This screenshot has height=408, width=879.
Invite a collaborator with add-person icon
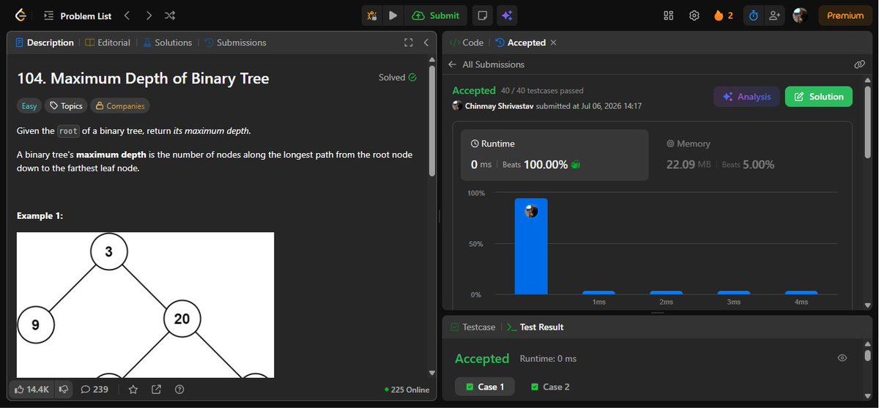click(774, 15)
